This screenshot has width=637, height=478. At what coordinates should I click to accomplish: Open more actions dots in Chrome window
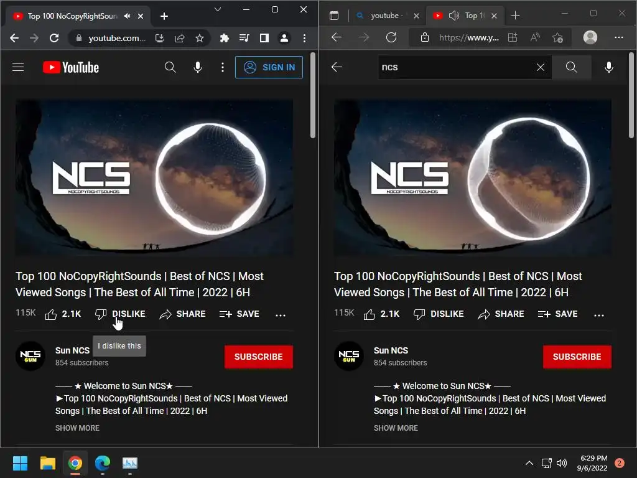click(x=281, y=315)
